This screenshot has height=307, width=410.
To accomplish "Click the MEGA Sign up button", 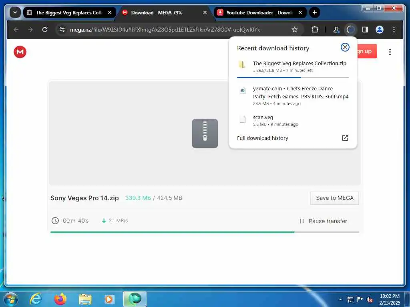I will click(x=367, y=51).
